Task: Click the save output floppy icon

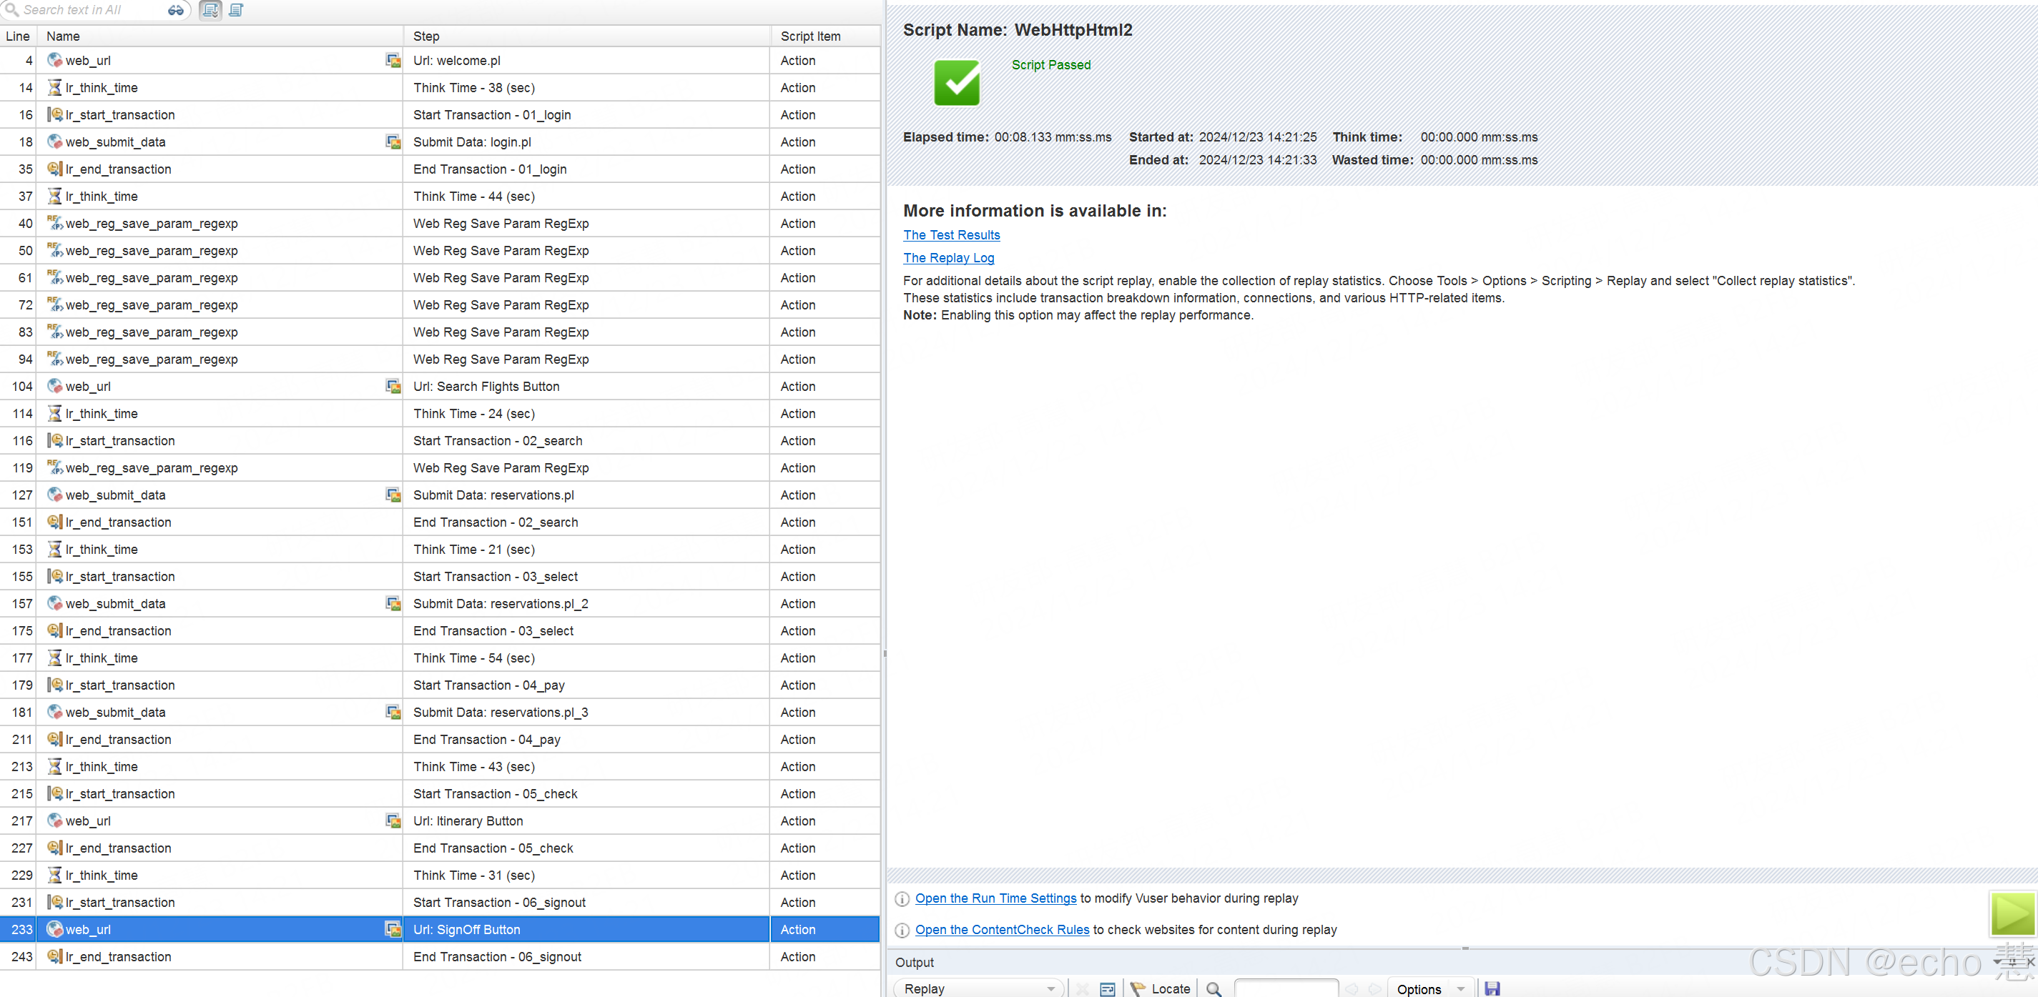Action: tap(1492, 988)
